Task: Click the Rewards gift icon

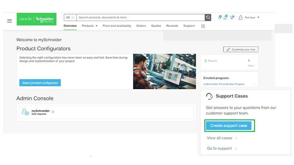Action: [206, 61]
